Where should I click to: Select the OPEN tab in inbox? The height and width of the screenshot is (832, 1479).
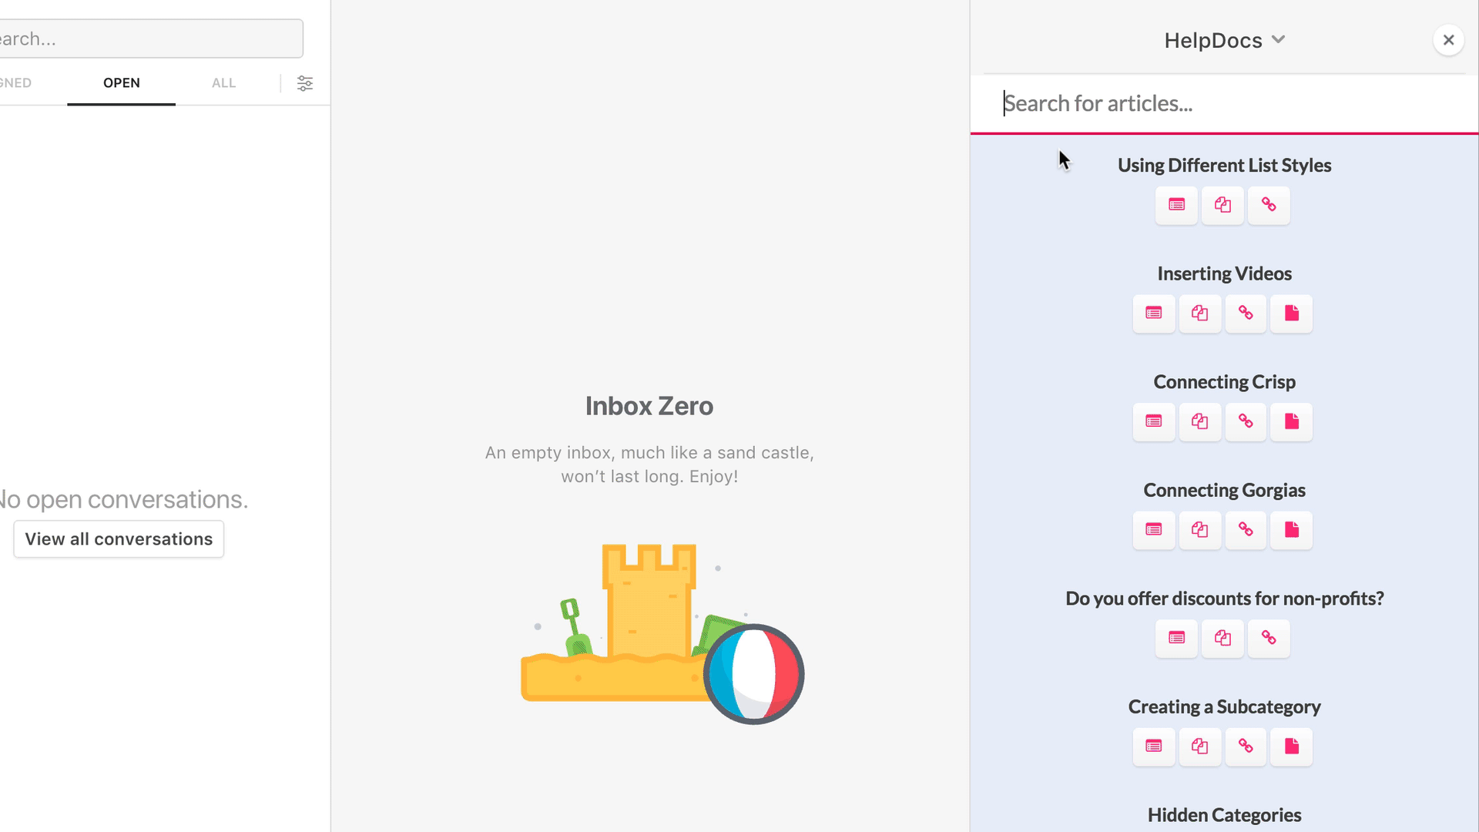(121, 82)
